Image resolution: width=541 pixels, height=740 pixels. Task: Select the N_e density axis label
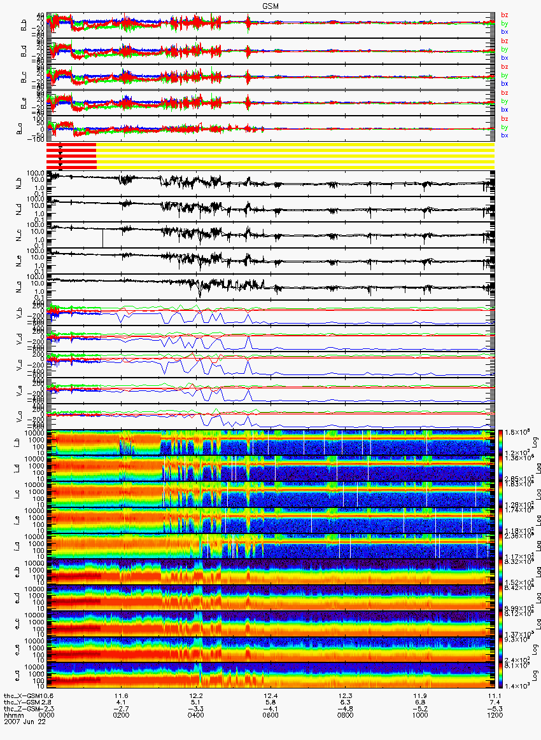[19, 262]
